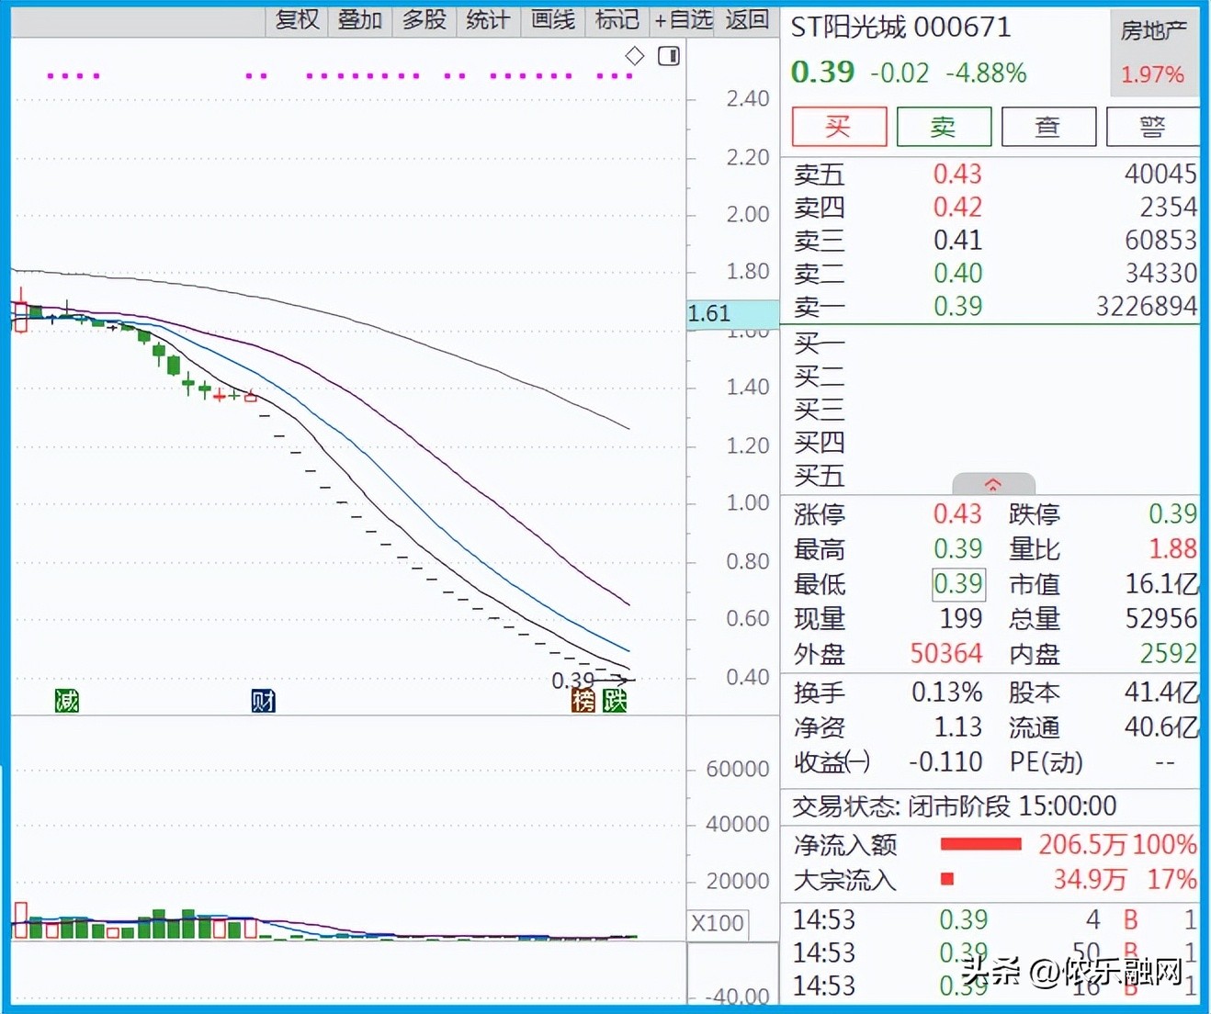Screen dimensions: 1211x1014
Task: Select the 多股 toolbar option
Action: click(424, 20)
